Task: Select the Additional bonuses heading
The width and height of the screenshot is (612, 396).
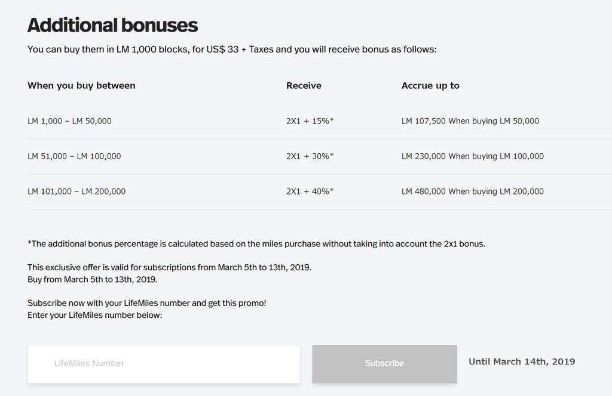Action: [x=112, y=25]
